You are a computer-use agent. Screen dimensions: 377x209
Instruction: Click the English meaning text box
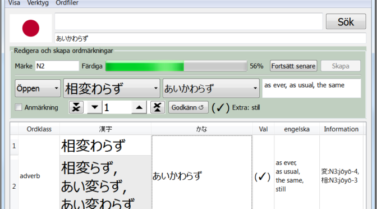311,88
